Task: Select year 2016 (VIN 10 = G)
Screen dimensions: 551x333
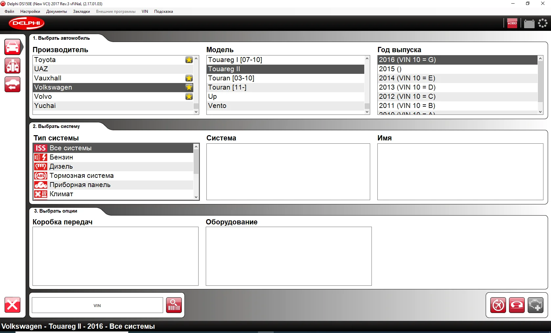Action: (x=458, y=60)
